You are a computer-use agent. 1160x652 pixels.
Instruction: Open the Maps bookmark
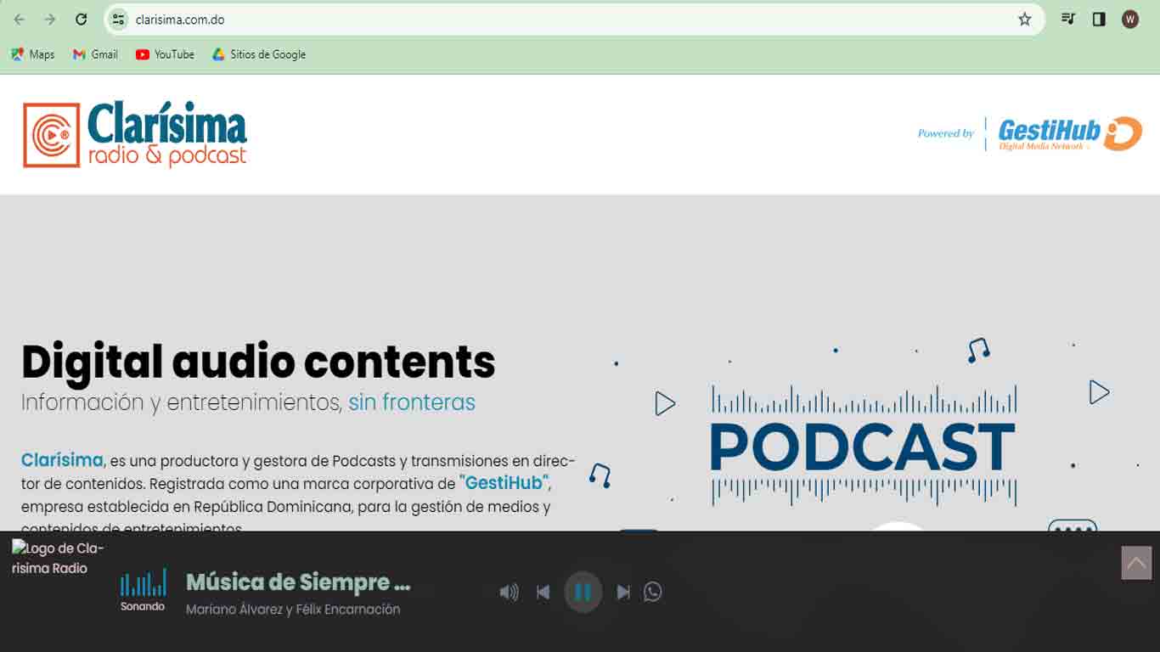33,54
